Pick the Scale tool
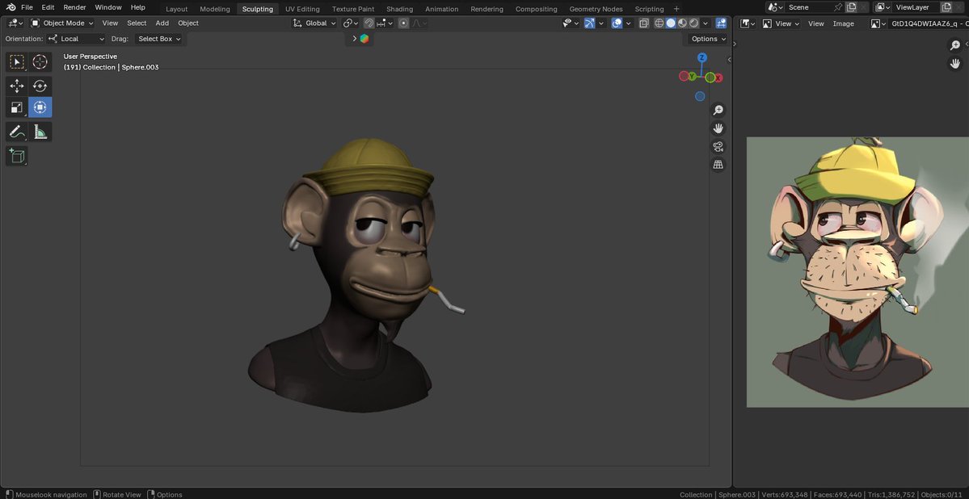Screen dimensions: 969x499 [x=17, y=107]
